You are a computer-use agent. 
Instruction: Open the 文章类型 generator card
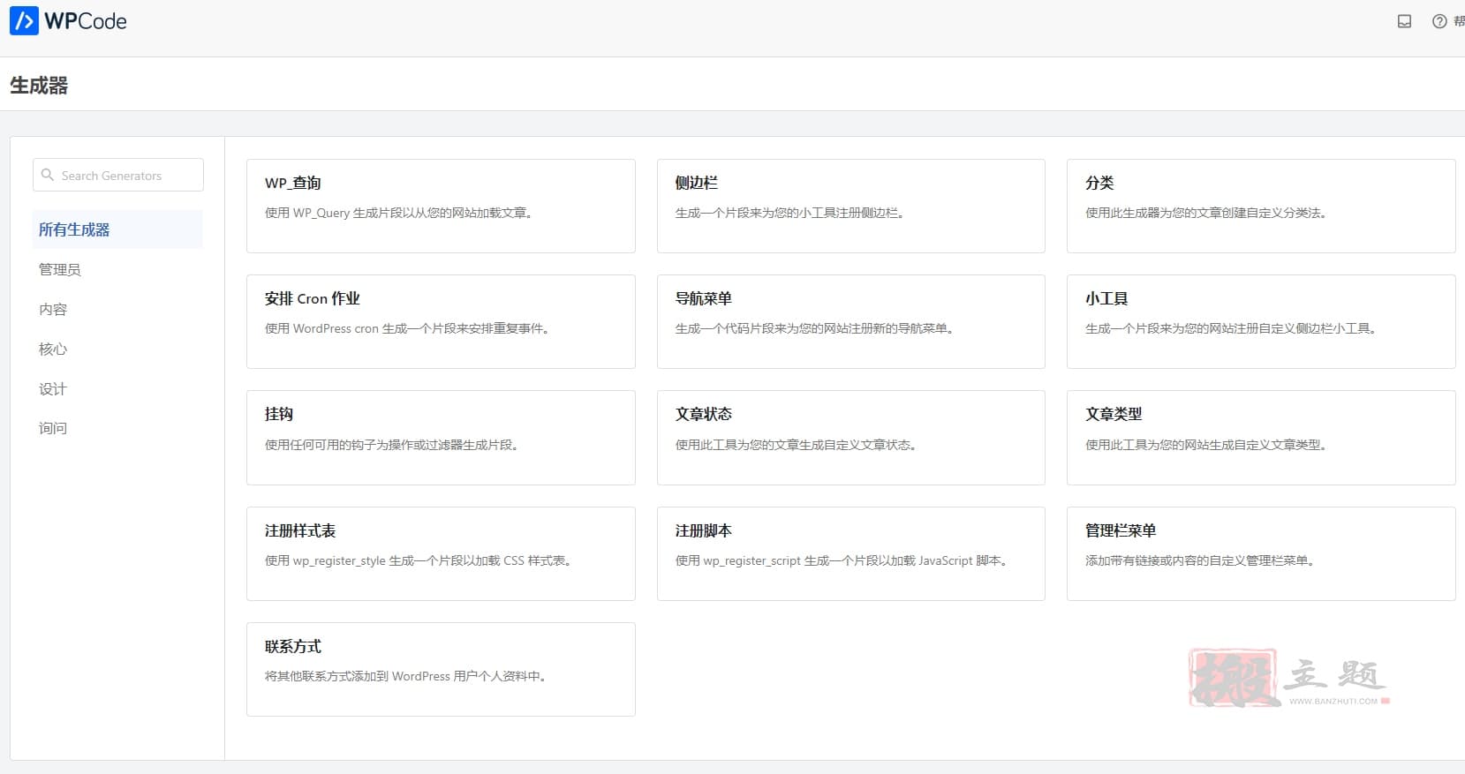(x=1261, y=438)
